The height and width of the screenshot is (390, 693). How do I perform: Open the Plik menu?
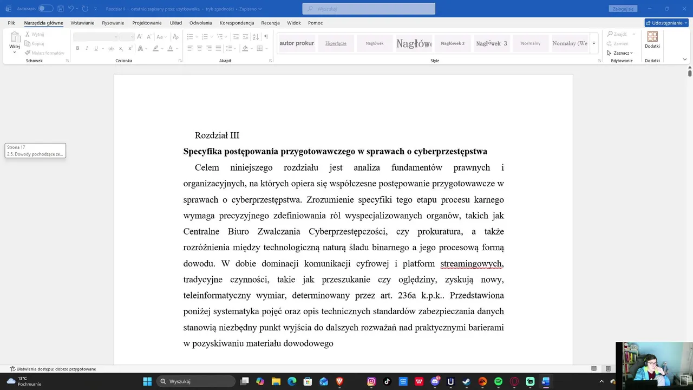tap(11, 23)
